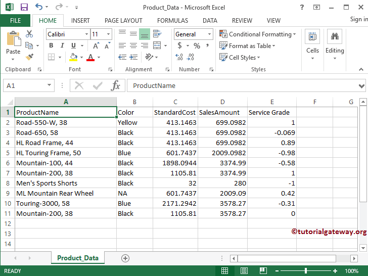This screenshot has height=276, width=368.
Task: Click the Conditional Formatting button
Action: point(258,34)
